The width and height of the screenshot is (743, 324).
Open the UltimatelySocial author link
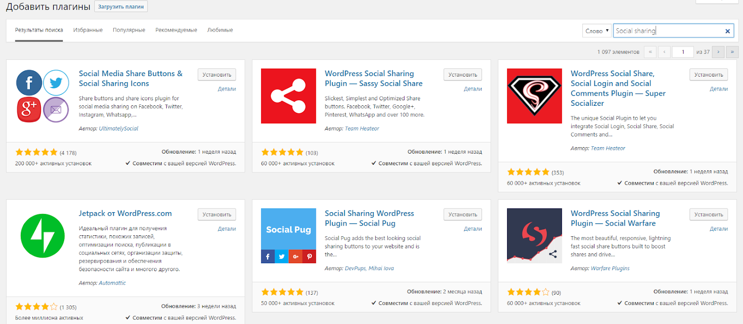[118, 129]
